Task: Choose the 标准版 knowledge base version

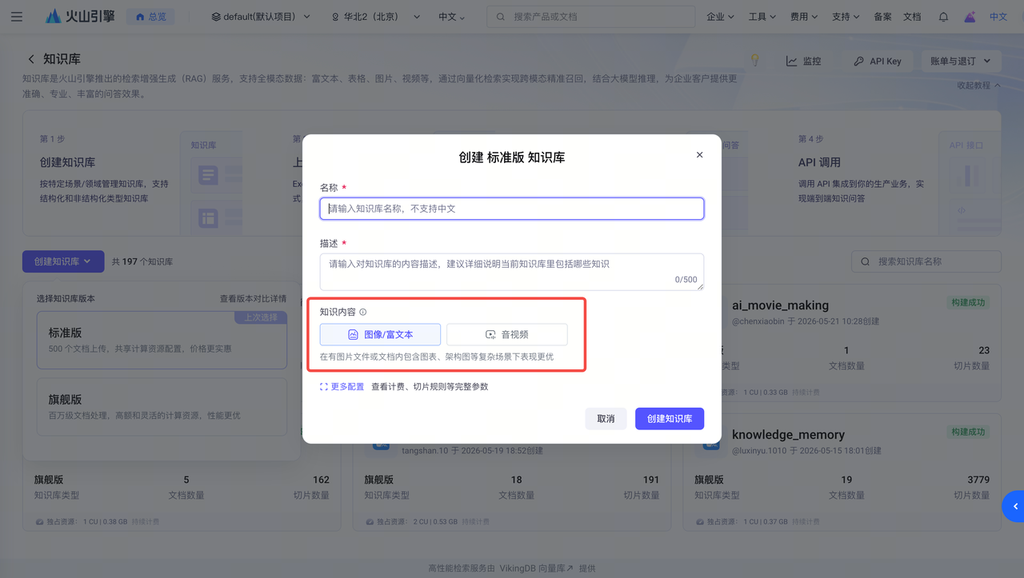Action: coord(162,340)
